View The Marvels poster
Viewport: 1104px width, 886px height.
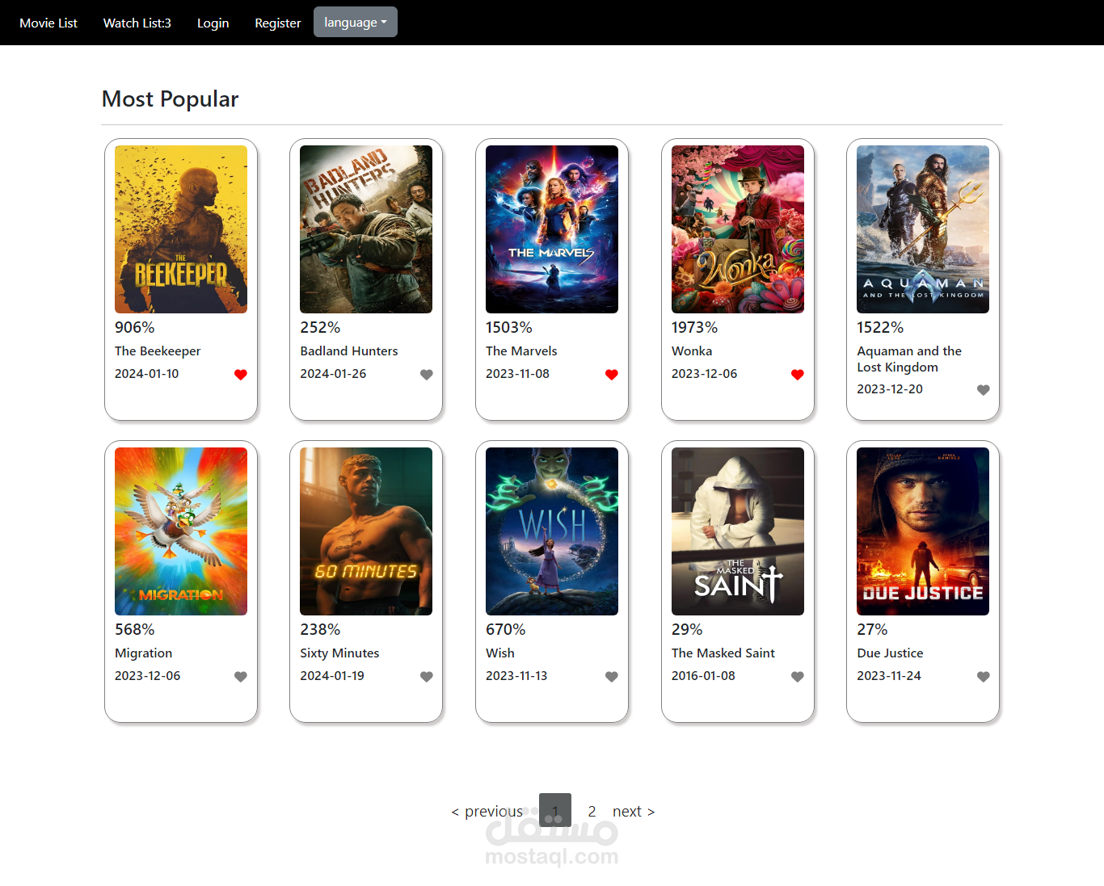pyautogui.click(x=552, y=229)
